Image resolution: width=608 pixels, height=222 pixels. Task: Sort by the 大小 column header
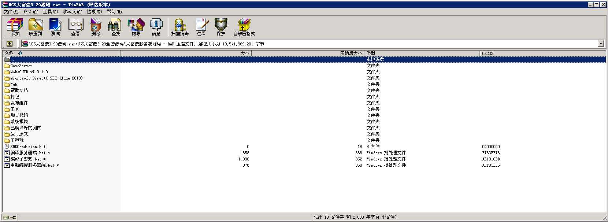click(186, 53)
